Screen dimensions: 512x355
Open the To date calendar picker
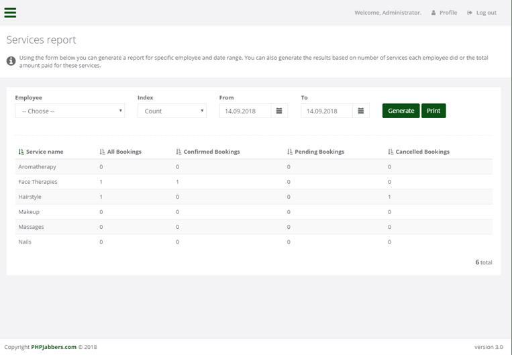(361, 111)
